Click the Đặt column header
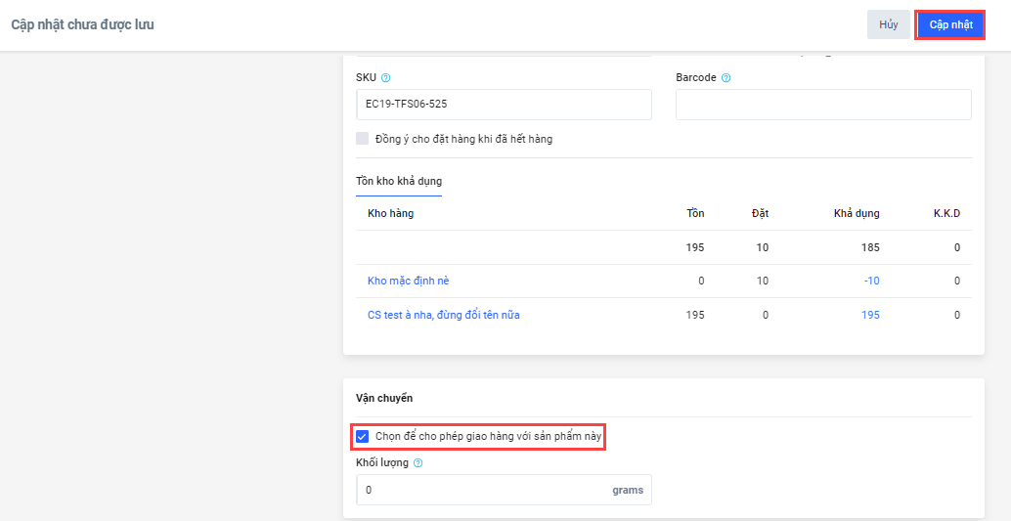Image resolution: width=1011 pixels, height=521 pixels. 760,213
